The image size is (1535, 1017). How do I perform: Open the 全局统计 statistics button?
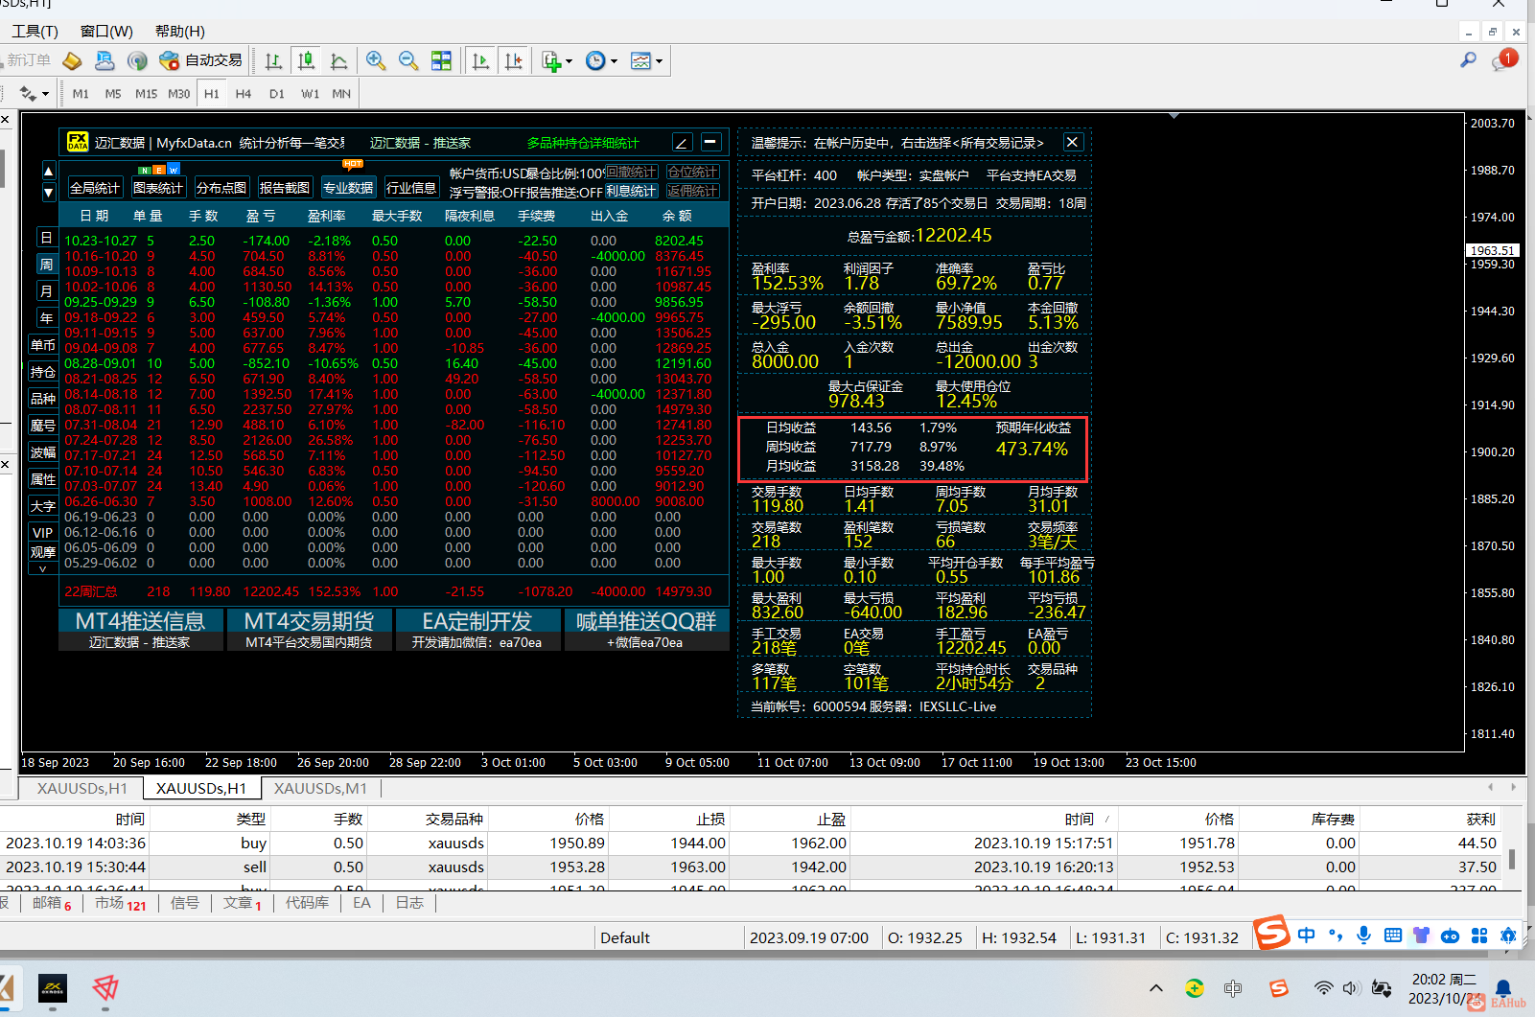point(94,188)
